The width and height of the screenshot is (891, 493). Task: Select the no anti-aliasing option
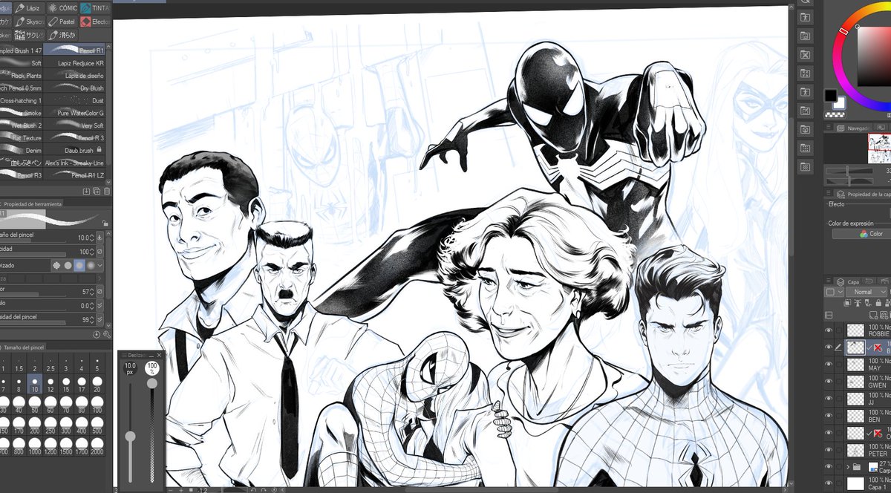point(56,265)
